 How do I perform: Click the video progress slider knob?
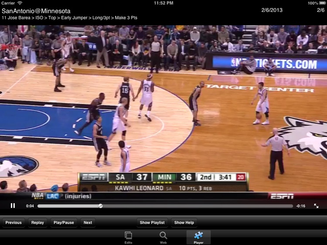(101, 206)
